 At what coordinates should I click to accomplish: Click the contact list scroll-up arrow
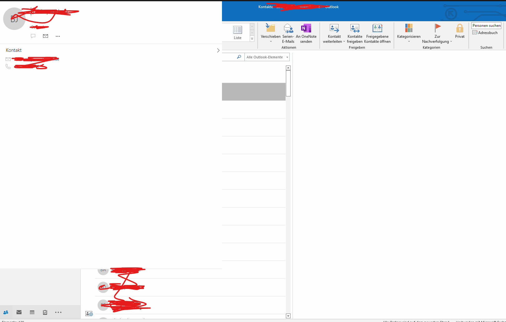pyautogui.click(x=288, y=68)
